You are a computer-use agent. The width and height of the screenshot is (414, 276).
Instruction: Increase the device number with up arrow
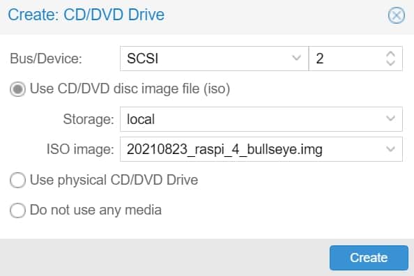[390, 54]
